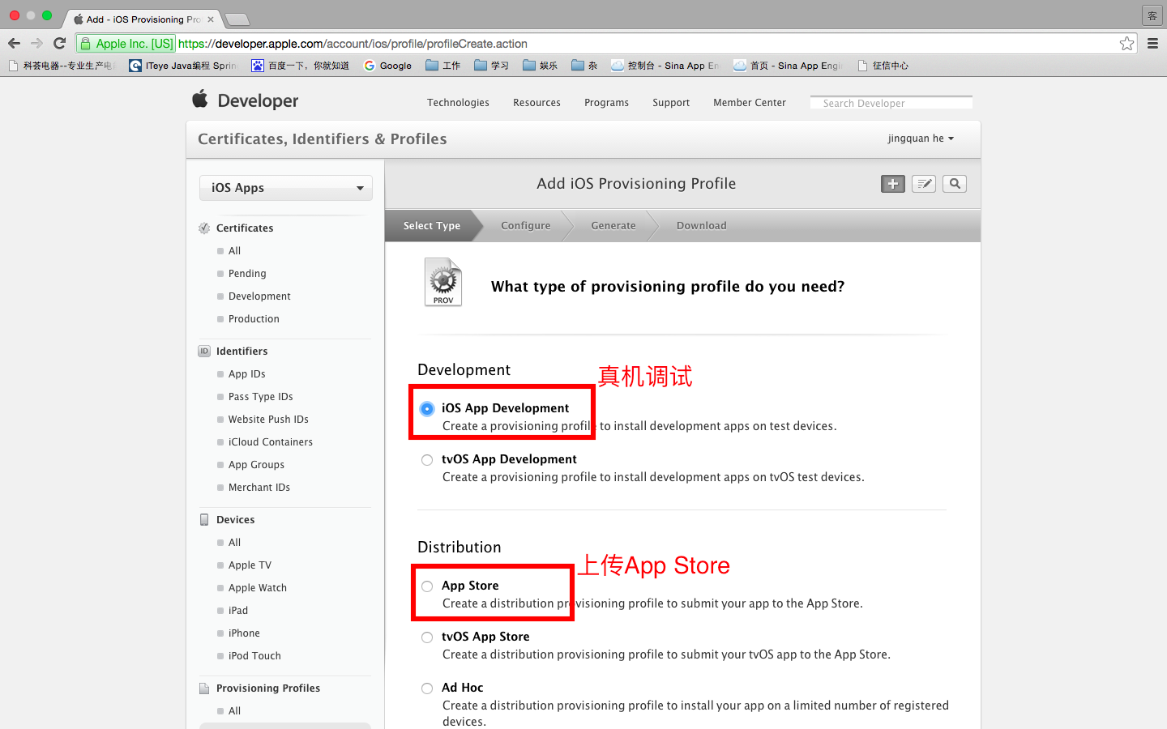This screenshot has width=1167, height=729.
Task: Click the browser forward arrow
Action: pos(36,44)
